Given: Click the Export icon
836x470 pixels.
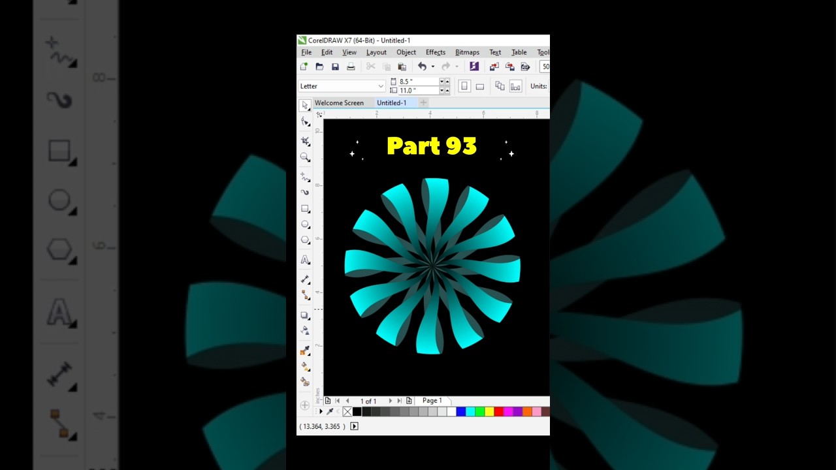Looking at the screenshot, I should 510,67.
